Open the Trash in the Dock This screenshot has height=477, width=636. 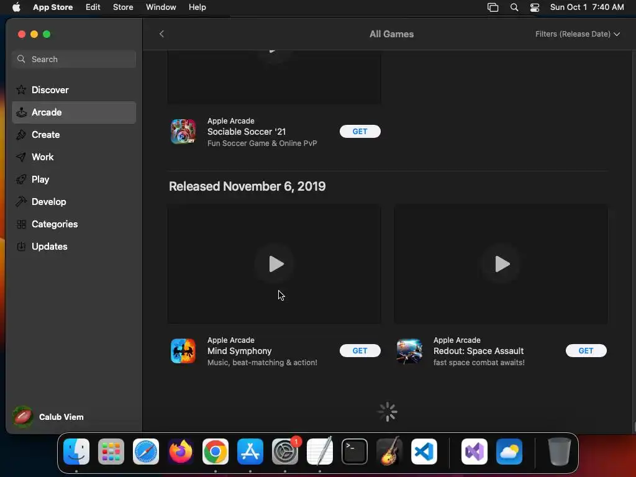(x=560, y=452)
